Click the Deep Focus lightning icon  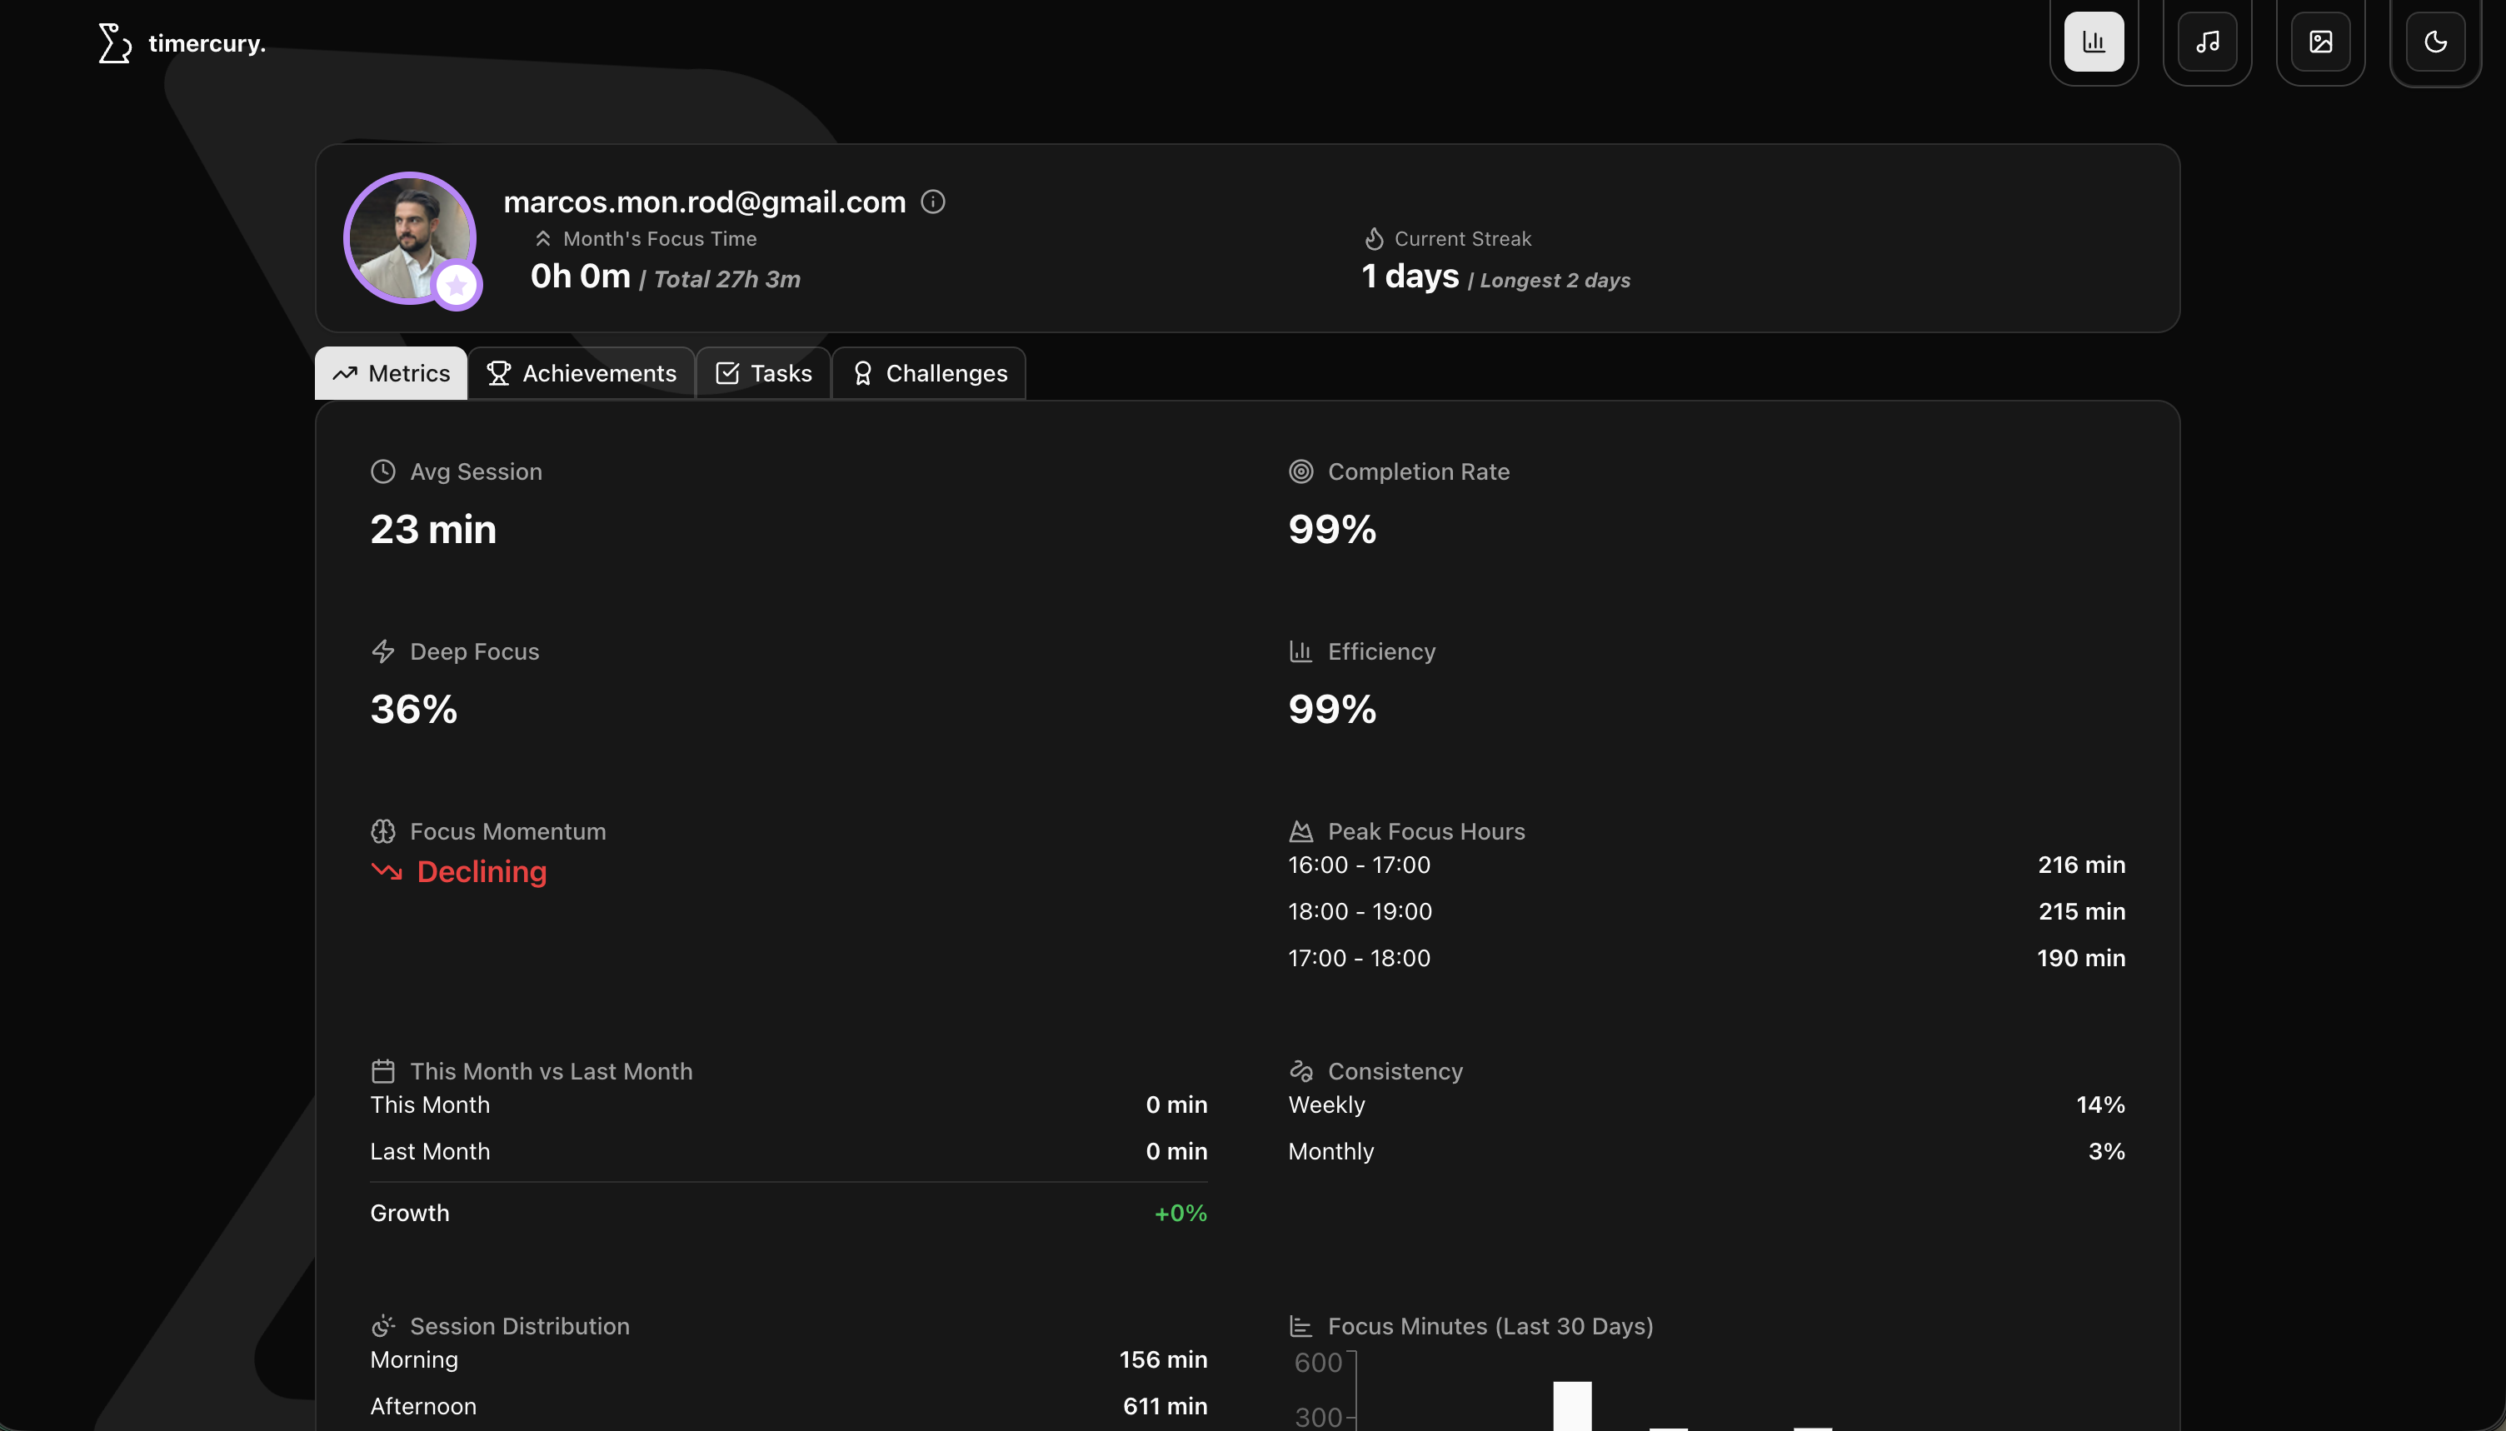coord(382,651)
